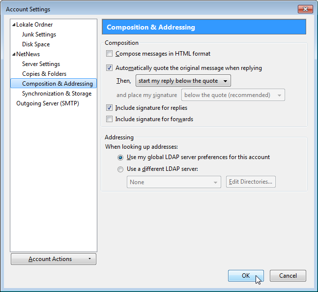The image size is (318, 292).
Task: Open Server Settings for NetNews
Action: [41, 64]
